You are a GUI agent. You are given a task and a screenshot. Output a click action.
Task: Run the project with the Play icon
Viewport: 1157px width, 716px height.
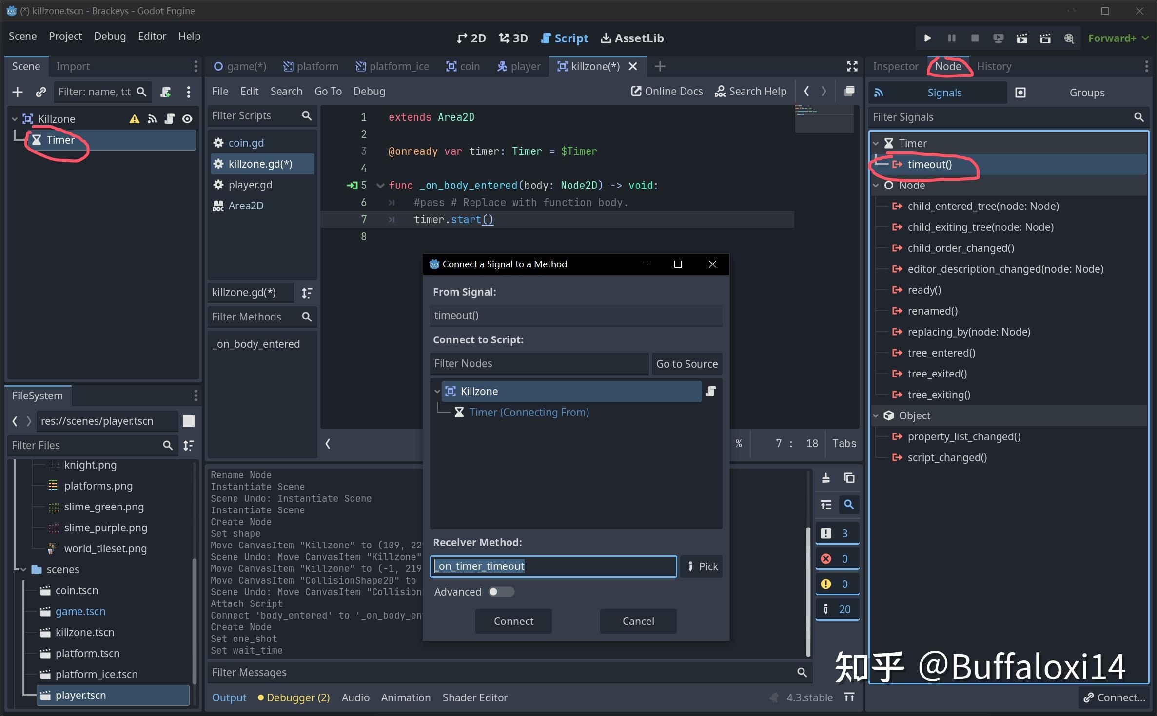click(x=926, y=38)
